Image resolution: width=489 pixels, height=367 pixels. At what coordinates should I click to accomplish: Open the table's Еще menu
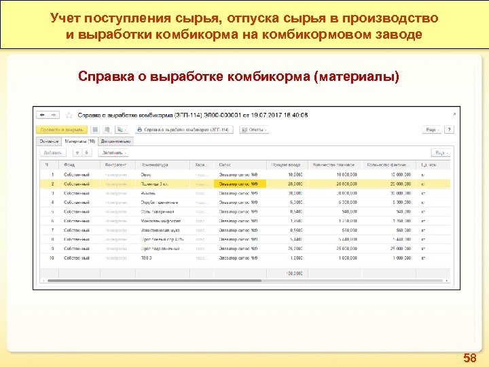[x=441, y=153]
